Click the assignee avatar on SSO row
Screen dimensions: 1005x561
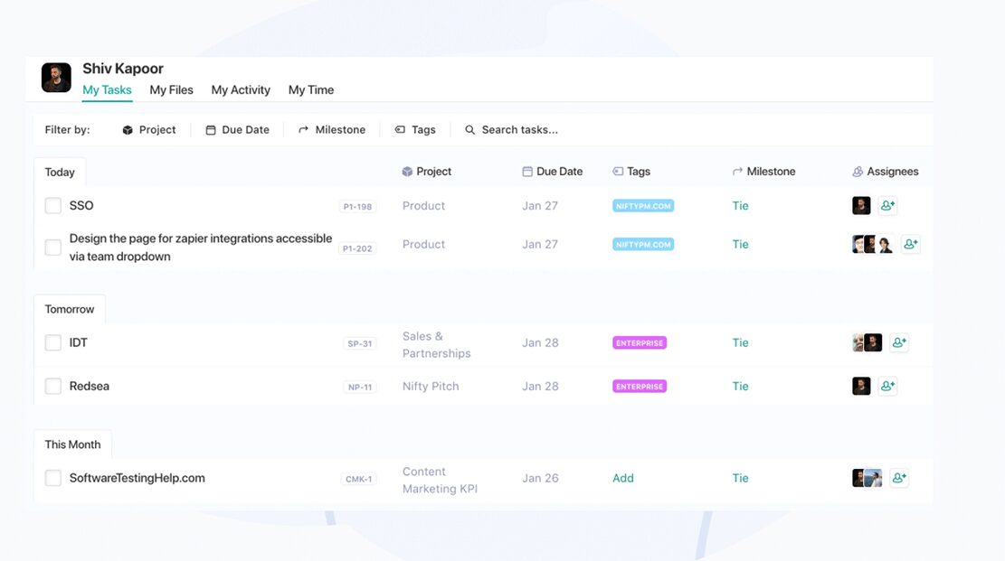(x=861, y=206)
